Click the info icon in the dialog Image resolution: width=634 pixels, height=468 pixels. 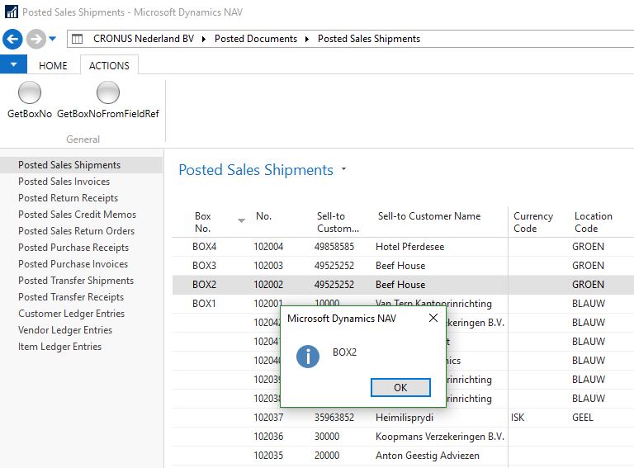(x=308, y=357)
